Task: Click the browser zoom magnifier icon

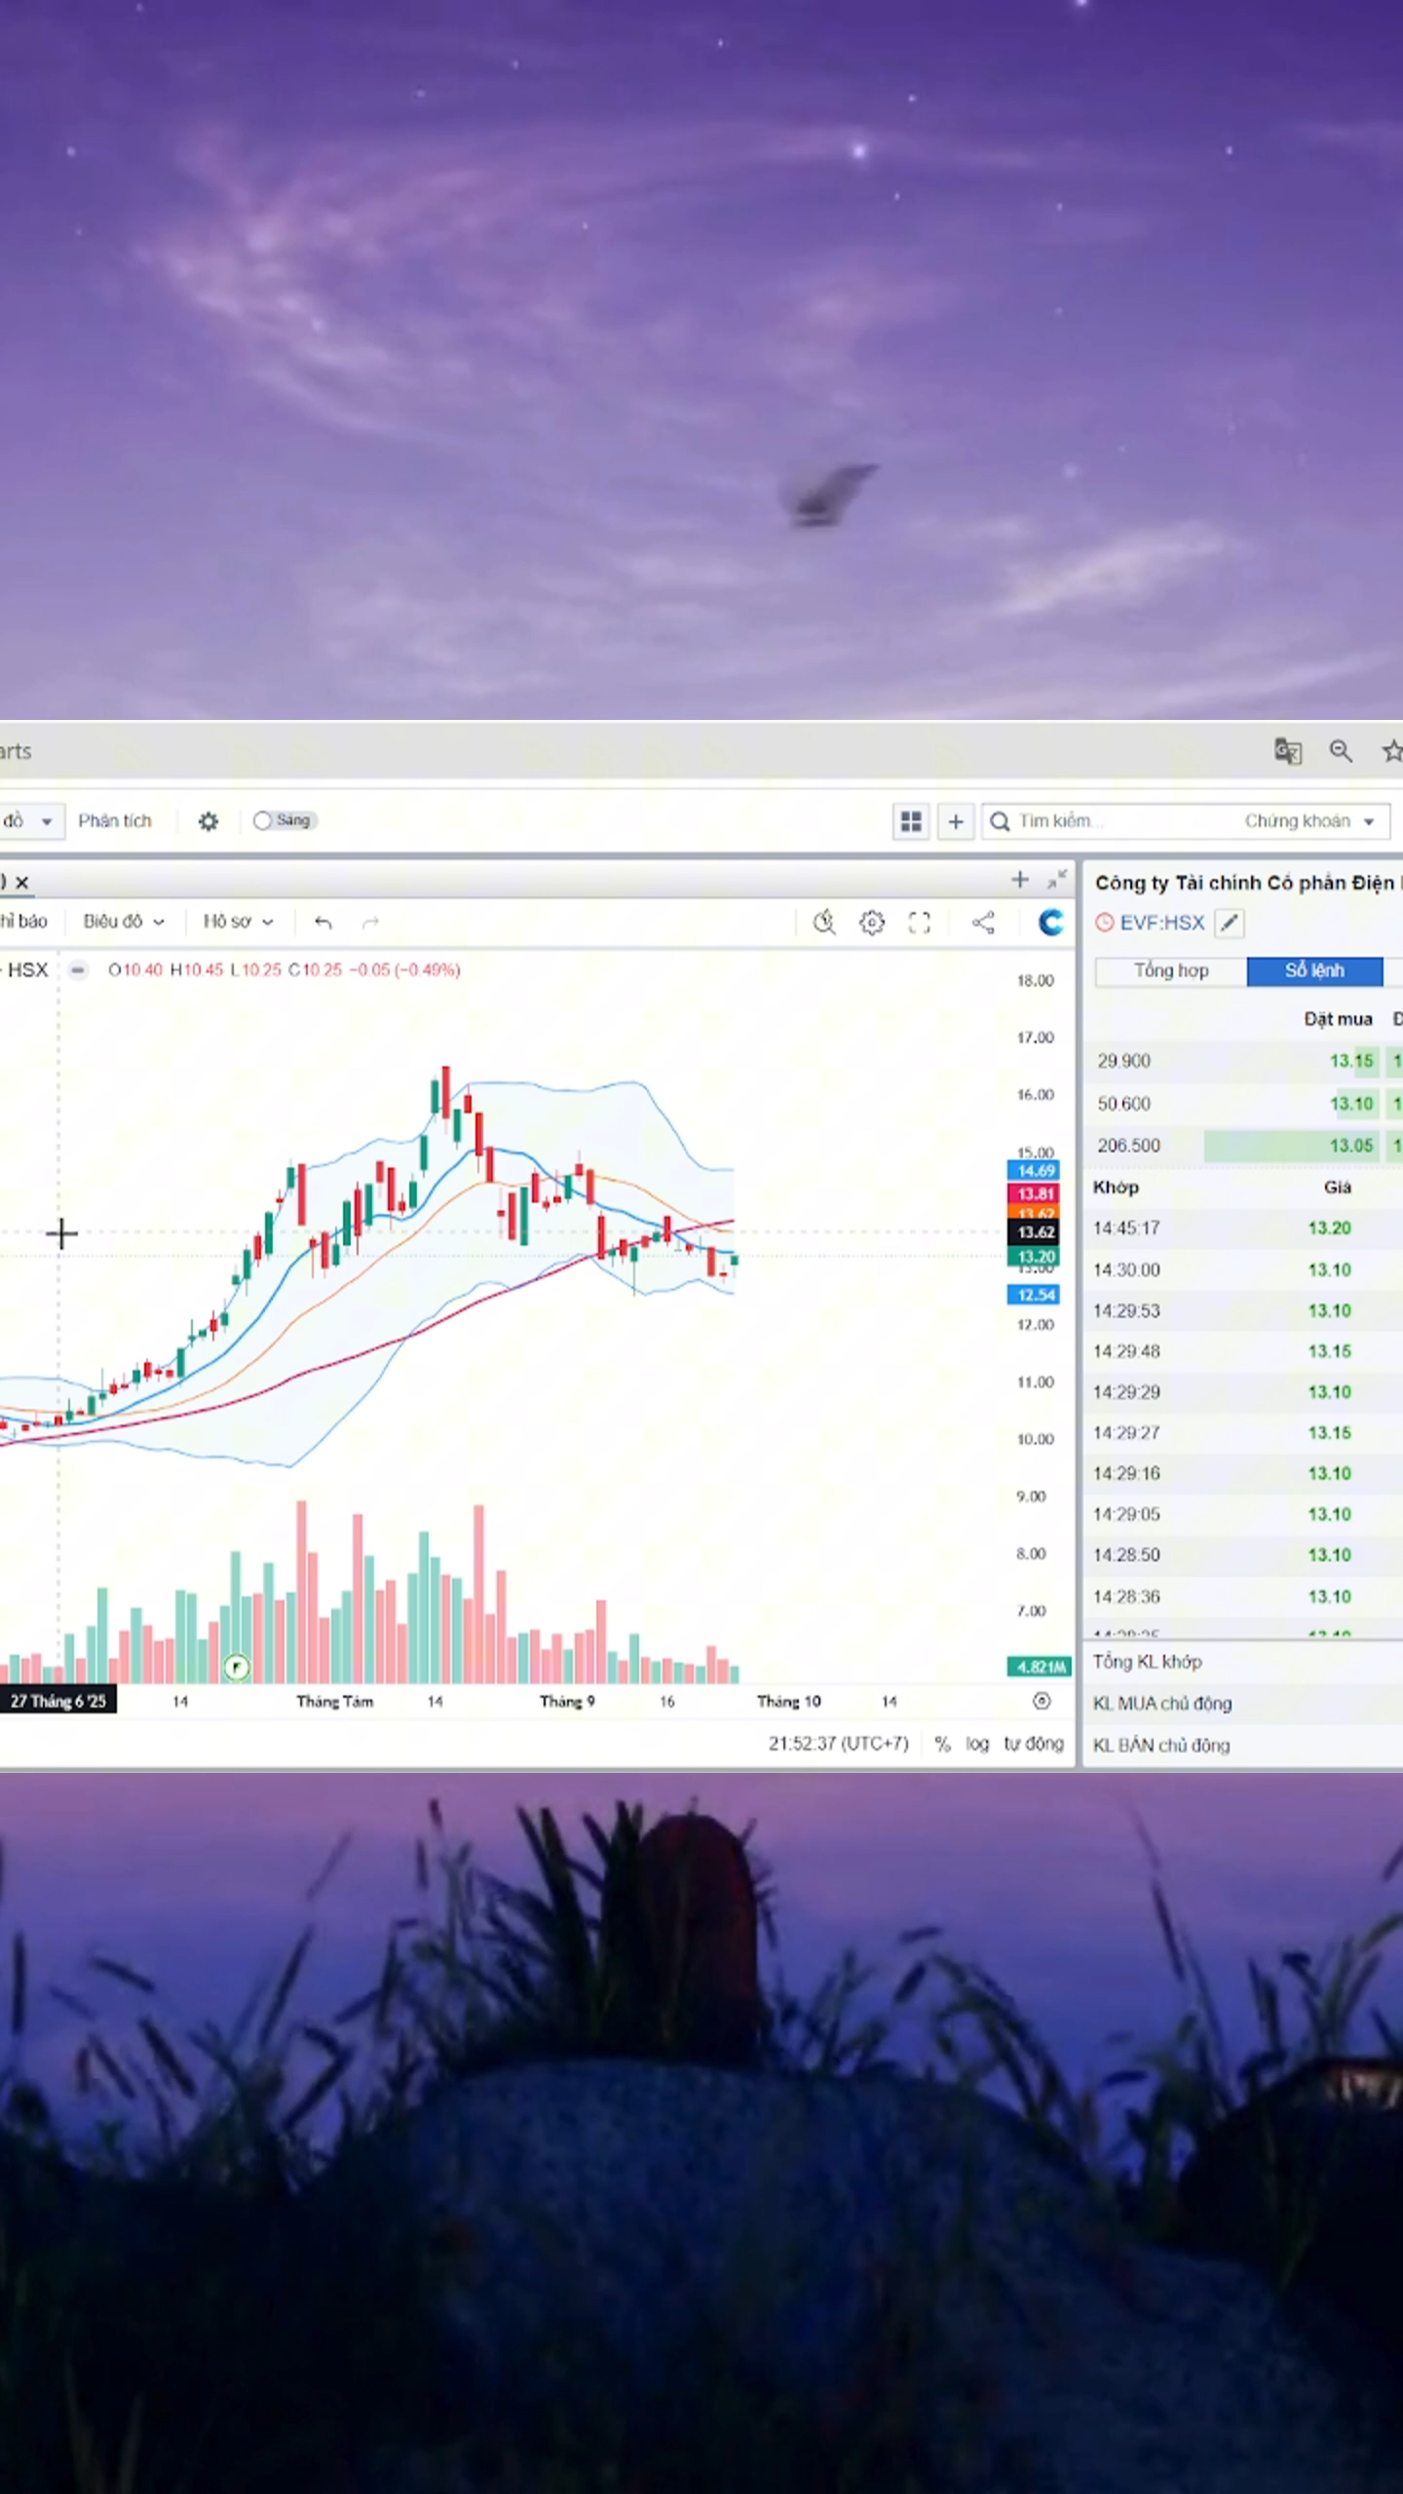Action: [1341, 751]
